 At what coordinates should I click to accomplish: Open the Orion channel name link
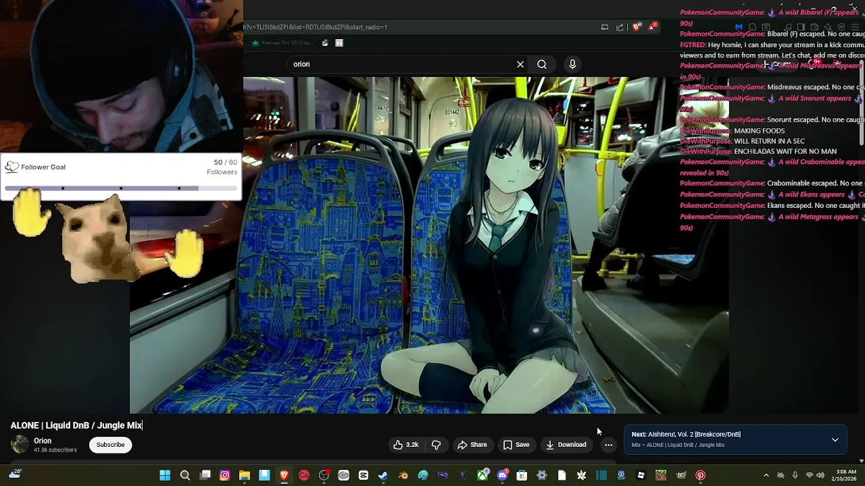[x=43, y=441]
